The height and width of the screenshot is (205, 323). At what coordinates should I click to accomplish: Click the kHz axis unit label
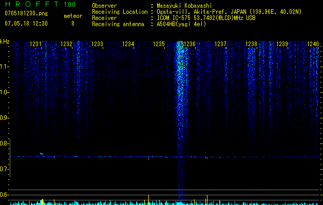(5, 42)
